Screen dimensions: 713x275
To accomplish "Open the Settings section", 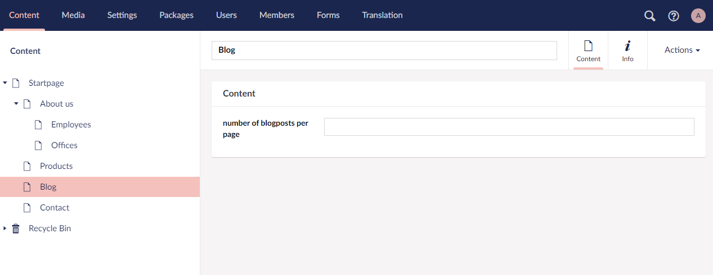I will (122, 15).
